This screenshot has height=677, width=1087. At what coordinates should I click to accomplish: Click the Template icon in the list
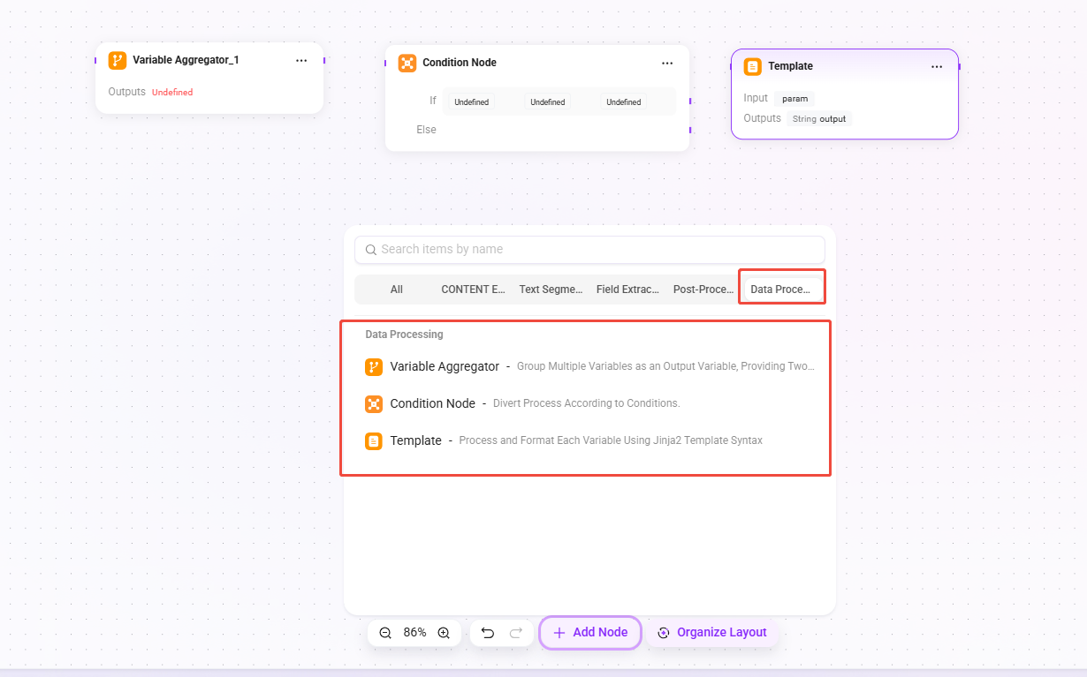pyautogui.click(x=374, y=440)
